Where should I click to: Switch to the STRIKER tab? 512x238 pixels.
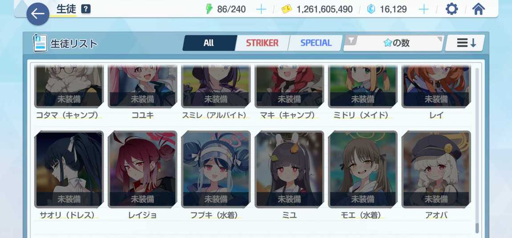coord(262,43)
